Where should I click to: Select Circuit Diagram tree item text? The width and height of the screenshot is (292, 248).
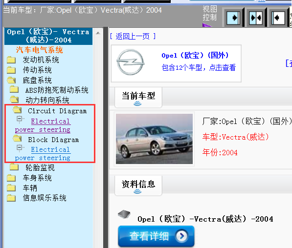[57, 111]
